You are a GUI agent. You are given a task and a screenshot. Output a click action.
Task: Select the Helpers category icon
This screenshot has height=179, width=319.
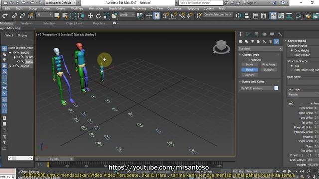click(264, 42)
